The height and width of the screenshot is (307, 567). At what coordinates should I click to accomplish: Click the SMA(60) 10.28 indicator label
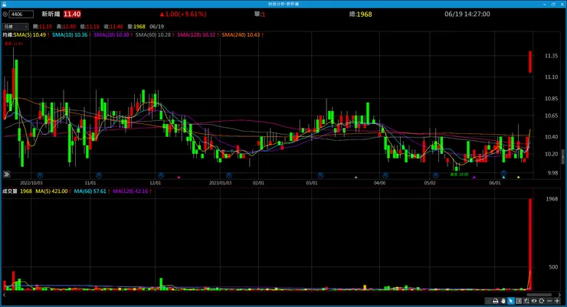point(153,35)
